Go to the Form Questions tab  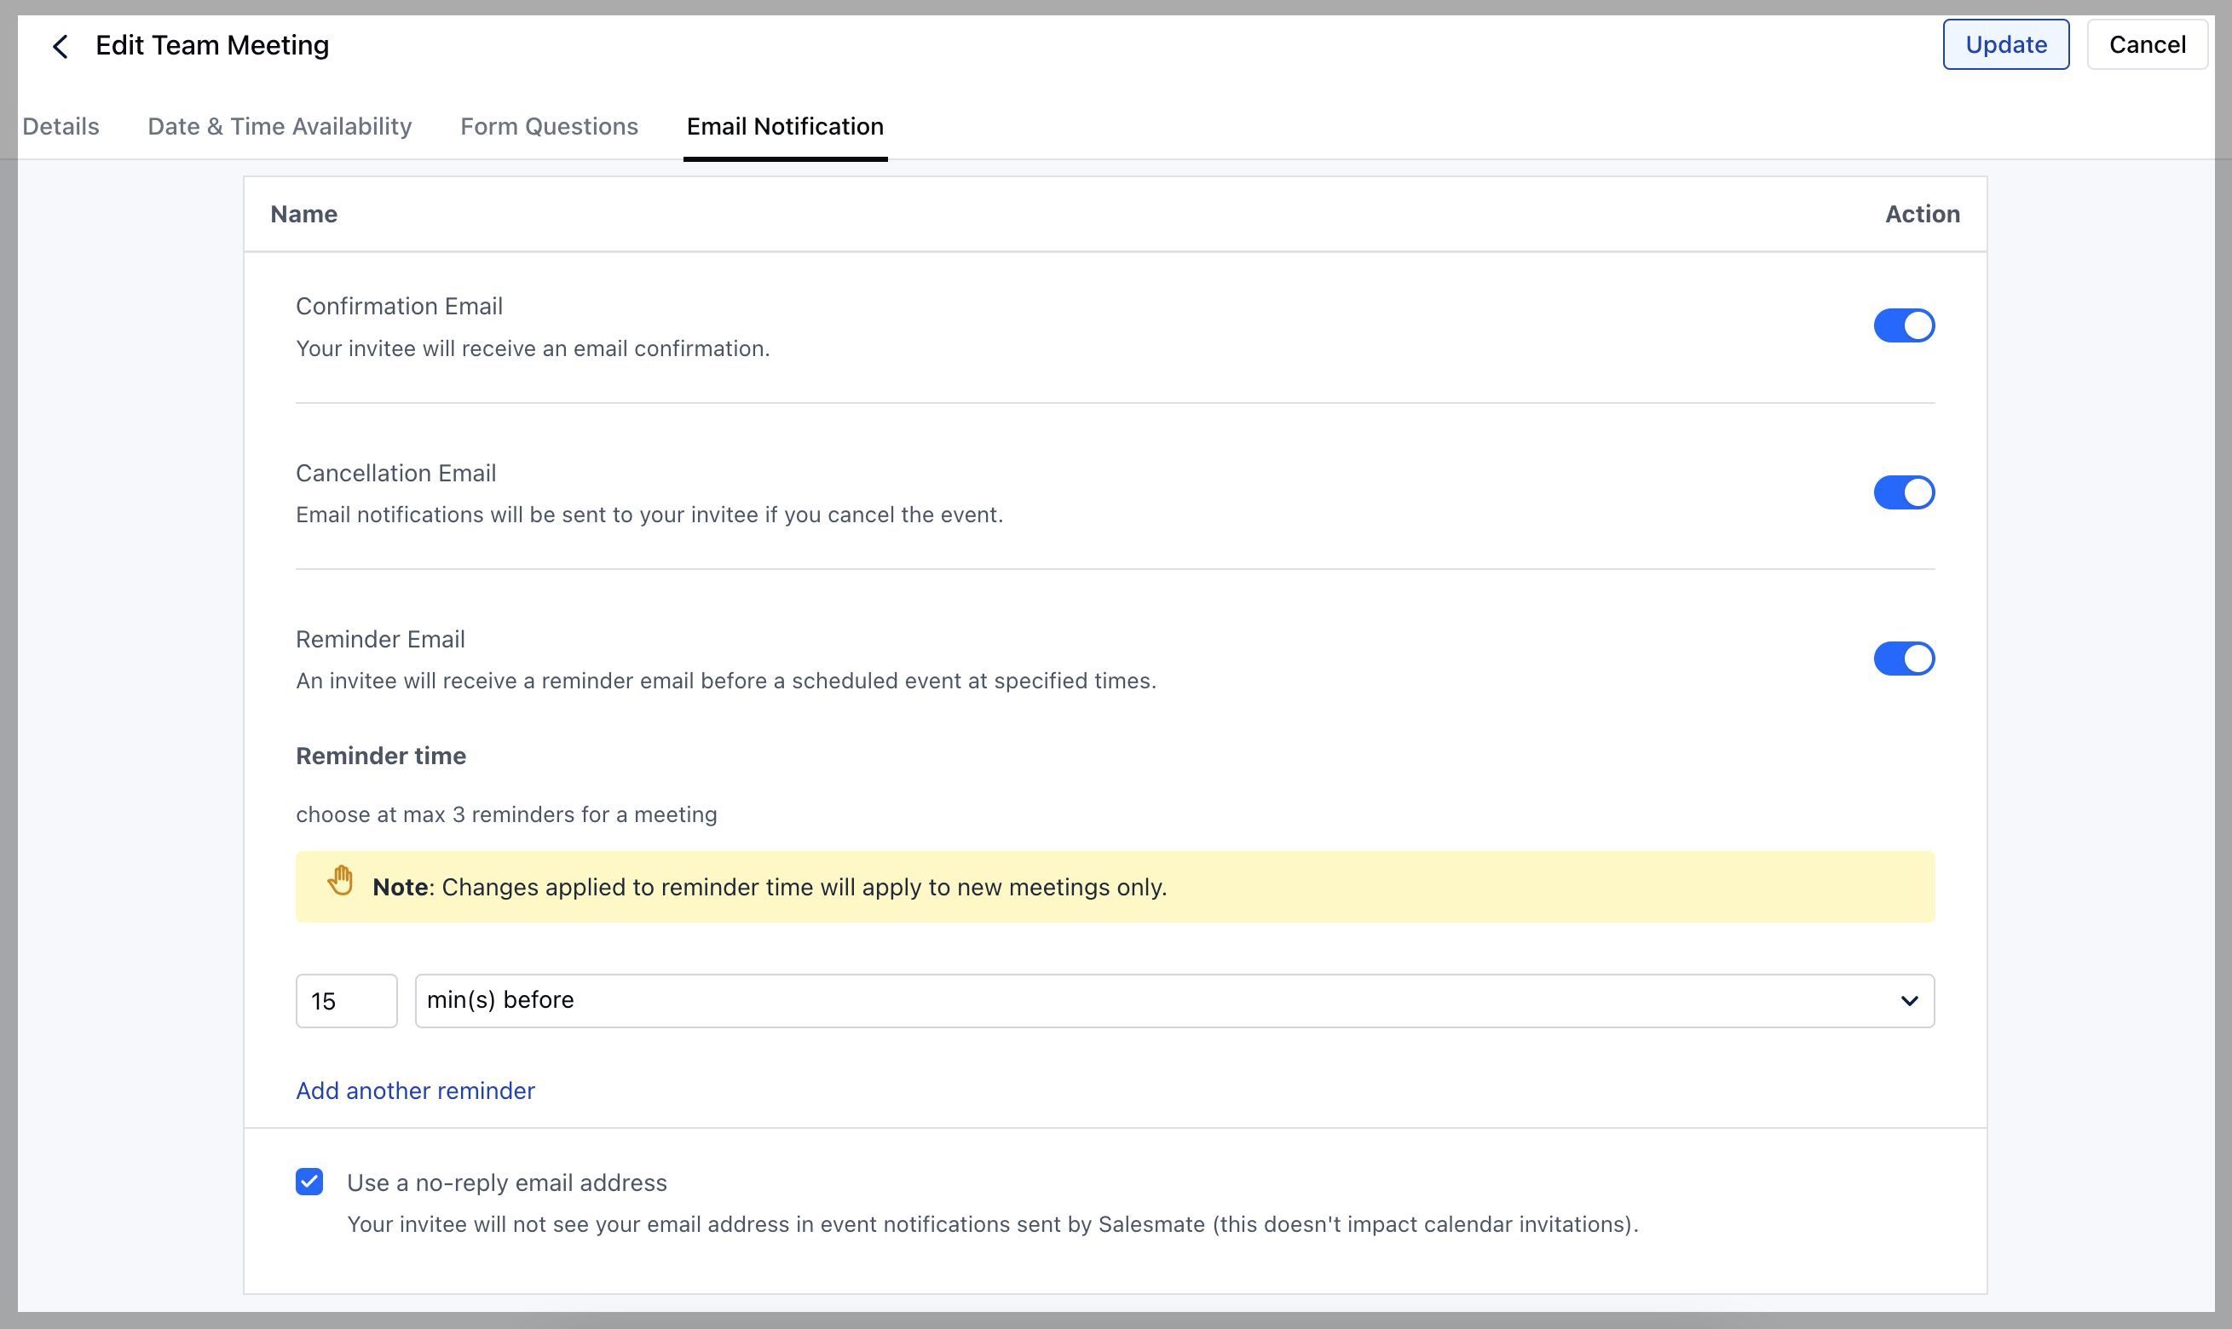(x=549, y=126)
